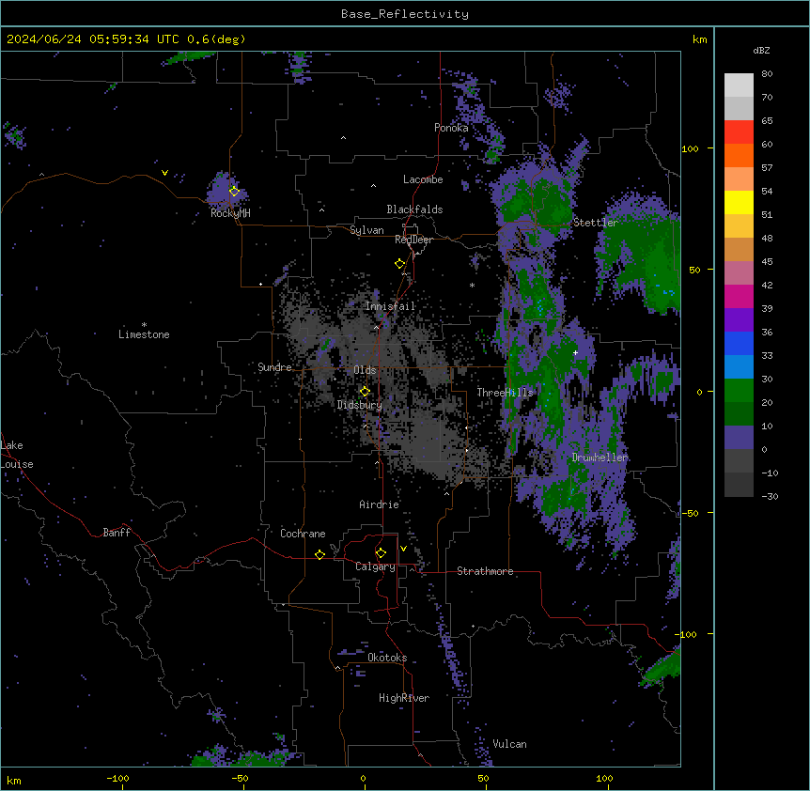Click the Olds town label
The width and height of the screenshot is (810, 791).
click(365, 370)
